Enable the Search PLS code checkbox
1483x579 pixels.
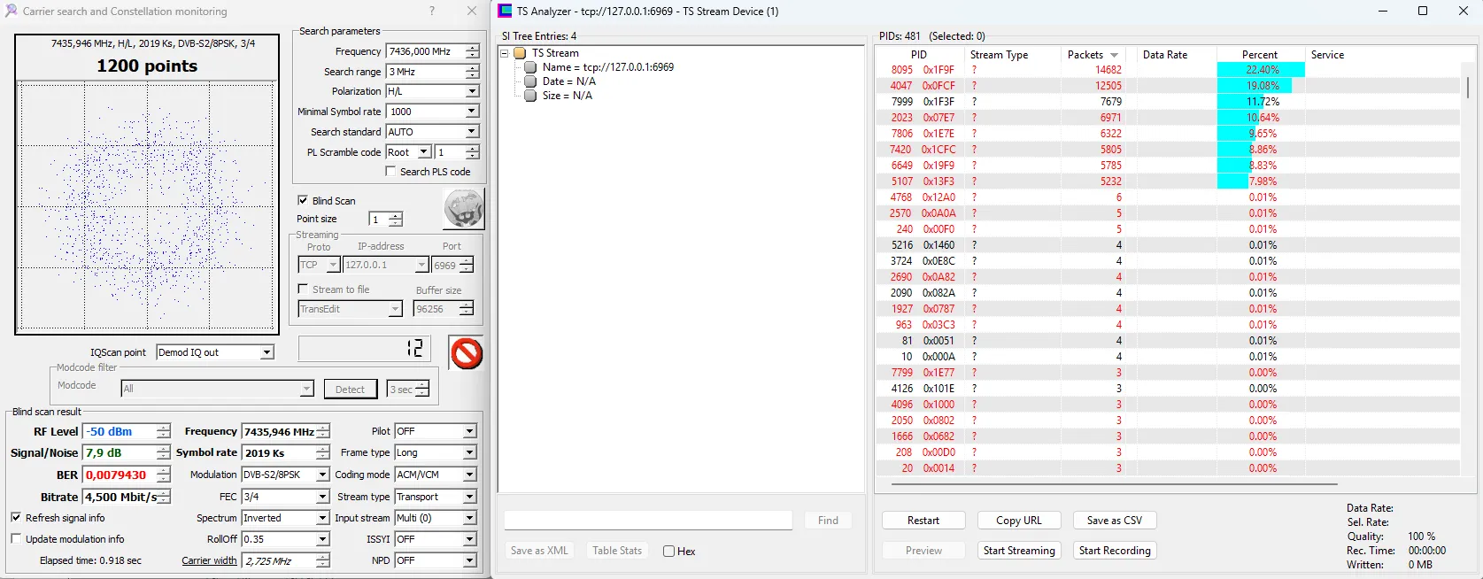click(x=390, y=172)
